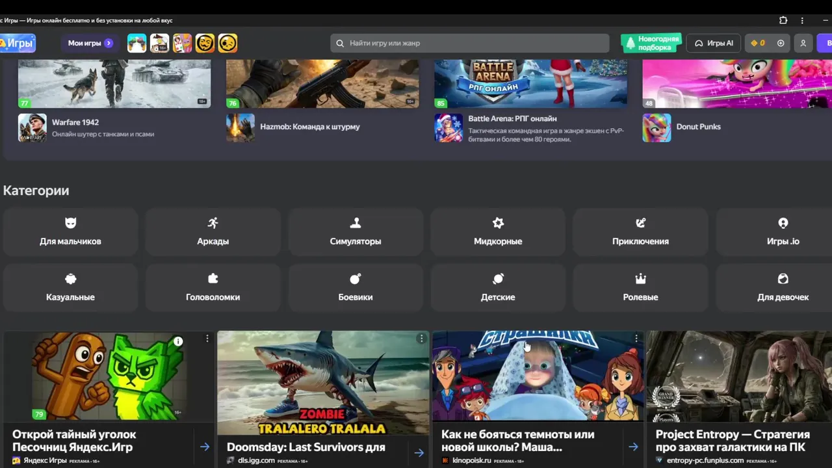Viewport: 832px width, 468px height.
Task: Select Казуальные category
Action: pyautogui.click(x=70, y=287)
